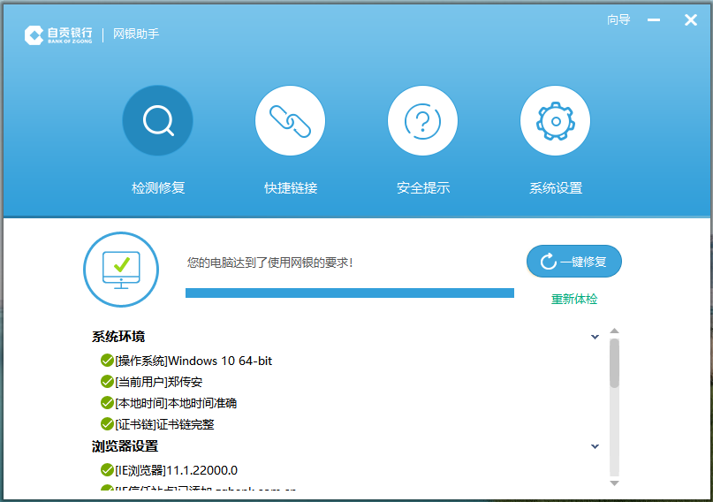713x502 pixels.
Task: Collapse the 系统环境 section arrow
Action: [x=595, y=337]
